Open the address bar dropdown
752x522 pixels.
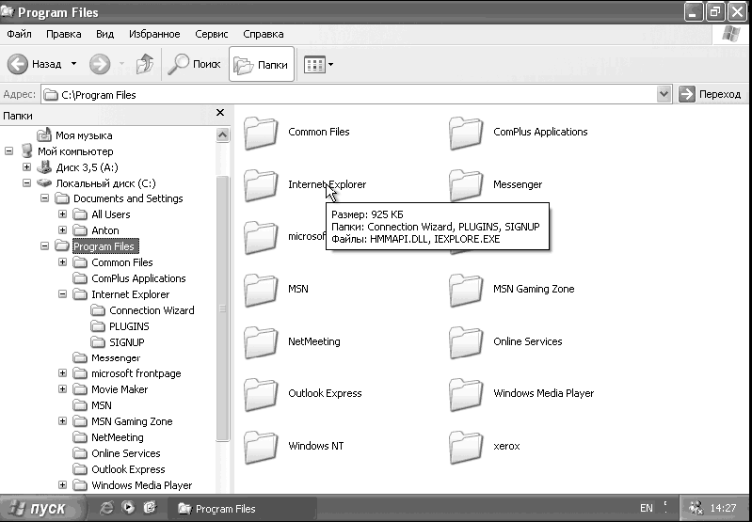point(664,94)
